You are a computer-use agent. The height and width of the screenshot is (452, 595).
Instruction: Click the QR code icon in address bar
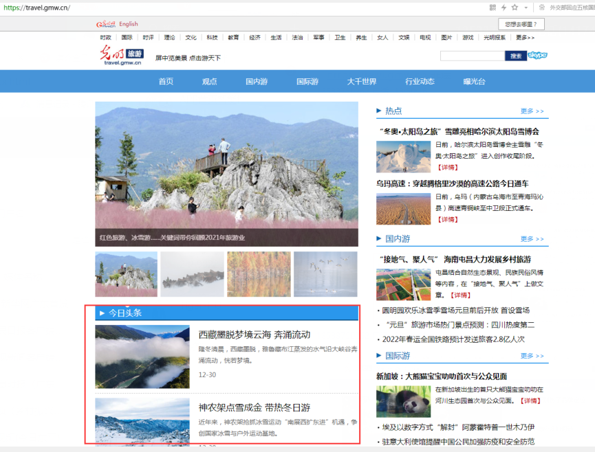(493, 7)
